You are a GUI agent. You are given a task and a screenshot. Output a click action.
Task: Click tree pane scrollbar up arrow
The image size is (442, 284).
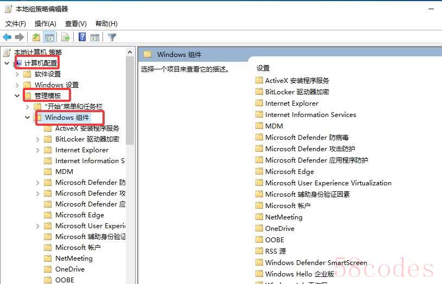click(x=130, y=52)
